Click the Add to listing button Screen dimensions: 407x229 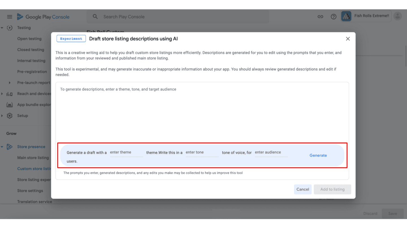click(332, 189)
